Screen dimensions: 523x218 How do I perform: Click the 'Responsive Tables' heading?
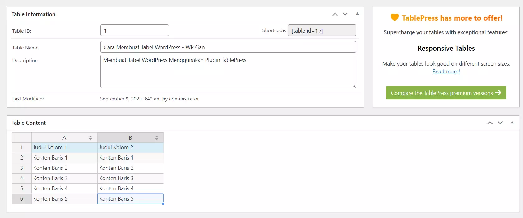pos(446,48)
